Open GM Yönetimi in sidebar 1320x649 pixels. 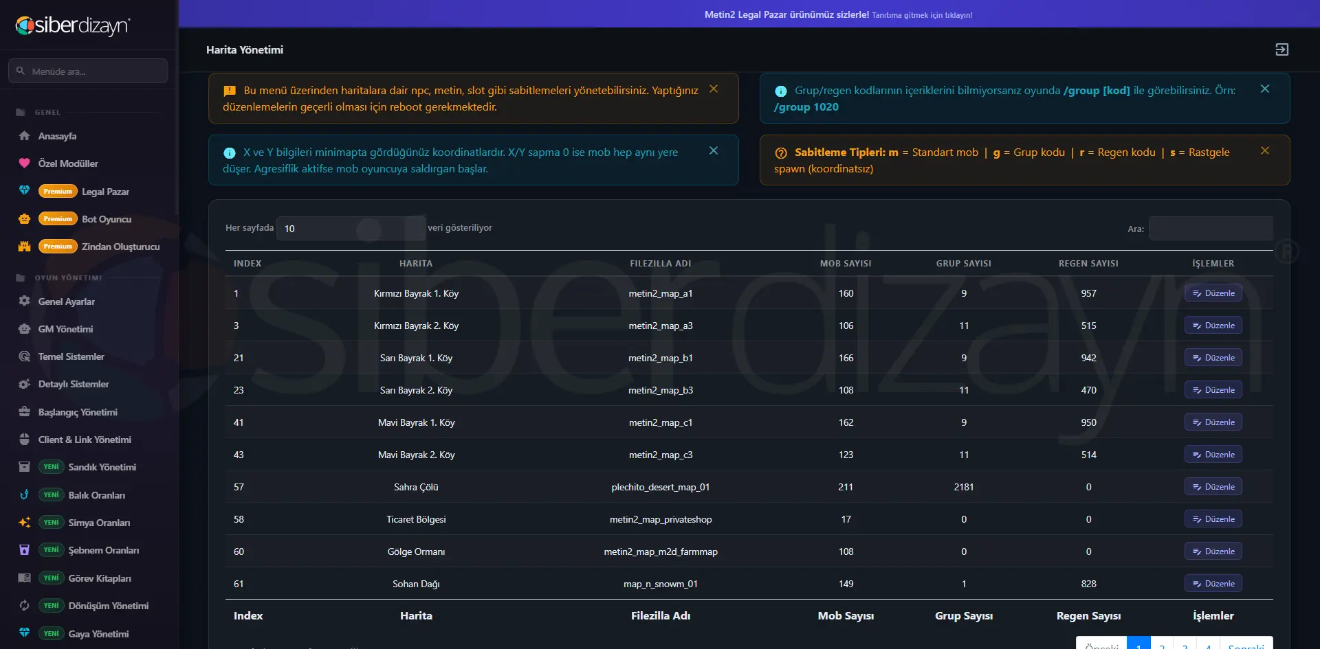(65, 329)
